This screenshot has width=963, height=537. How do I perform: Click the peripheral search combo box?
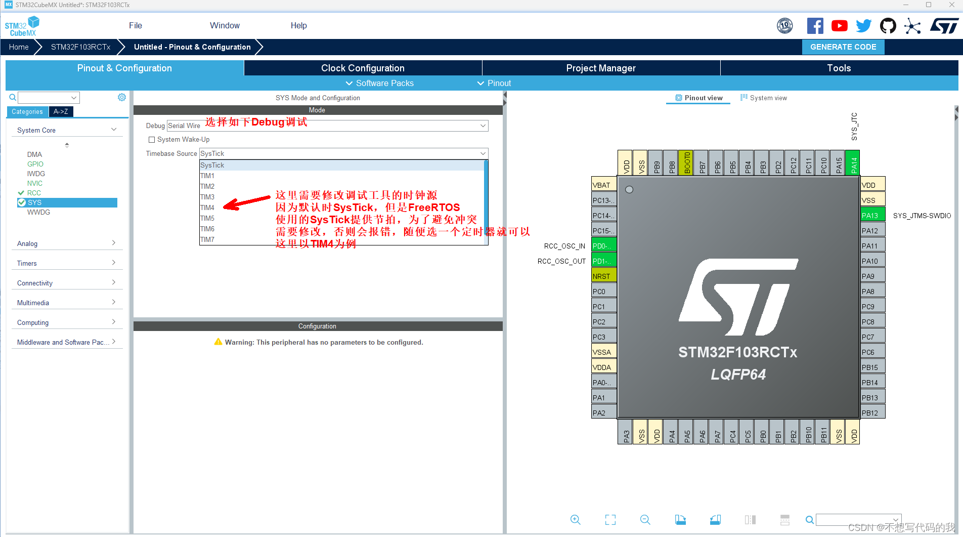(x=49, y=98)
